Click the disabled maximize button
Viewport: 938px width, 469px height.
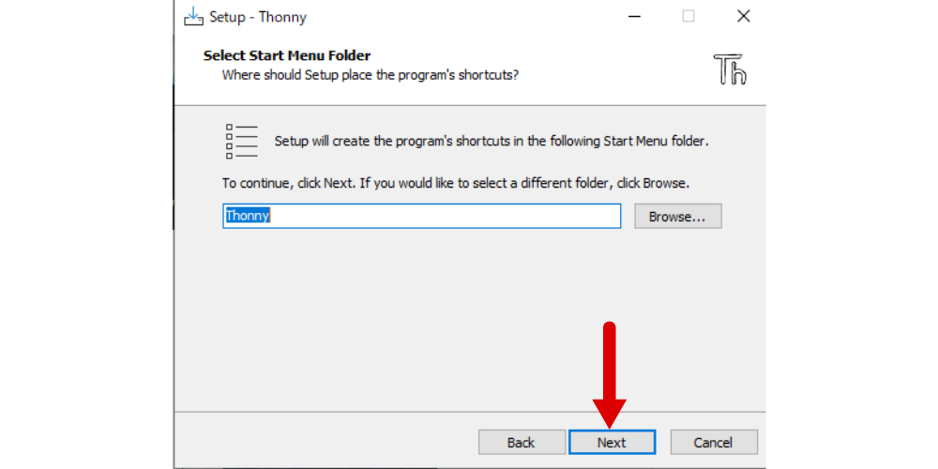pos(688,16)
